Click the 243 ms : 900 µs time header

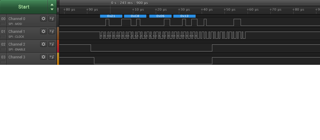(130, 3)
